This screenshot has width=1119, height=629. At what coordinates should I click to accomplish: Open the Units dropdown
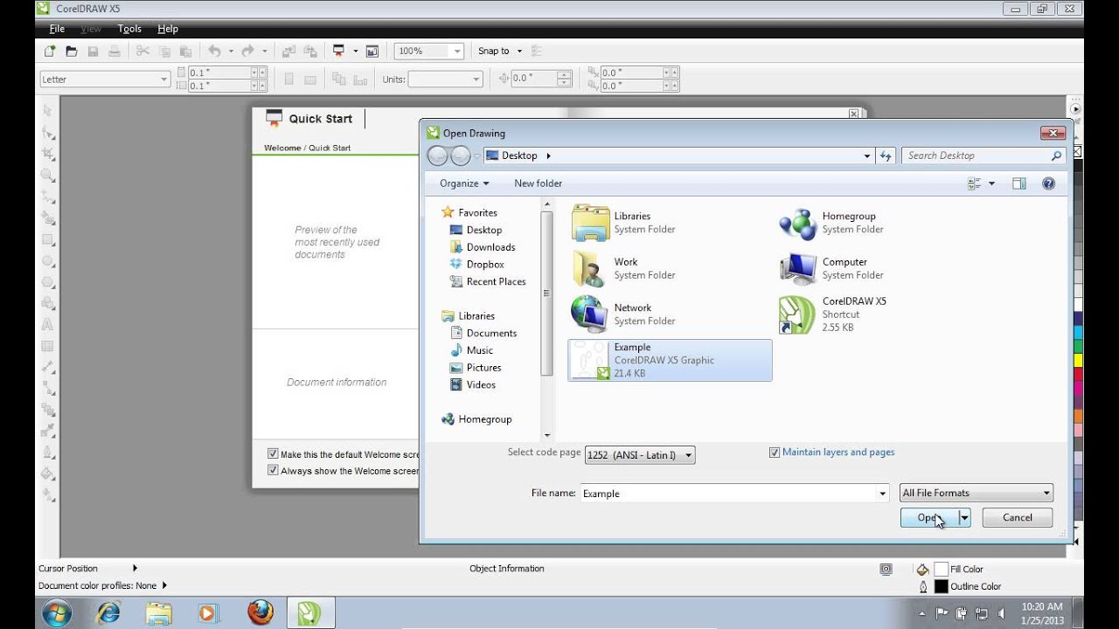pos(446,79)
